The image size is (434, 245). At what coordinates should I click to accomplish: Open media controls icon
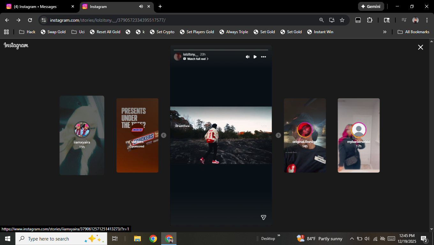click(x=404, y=20)
